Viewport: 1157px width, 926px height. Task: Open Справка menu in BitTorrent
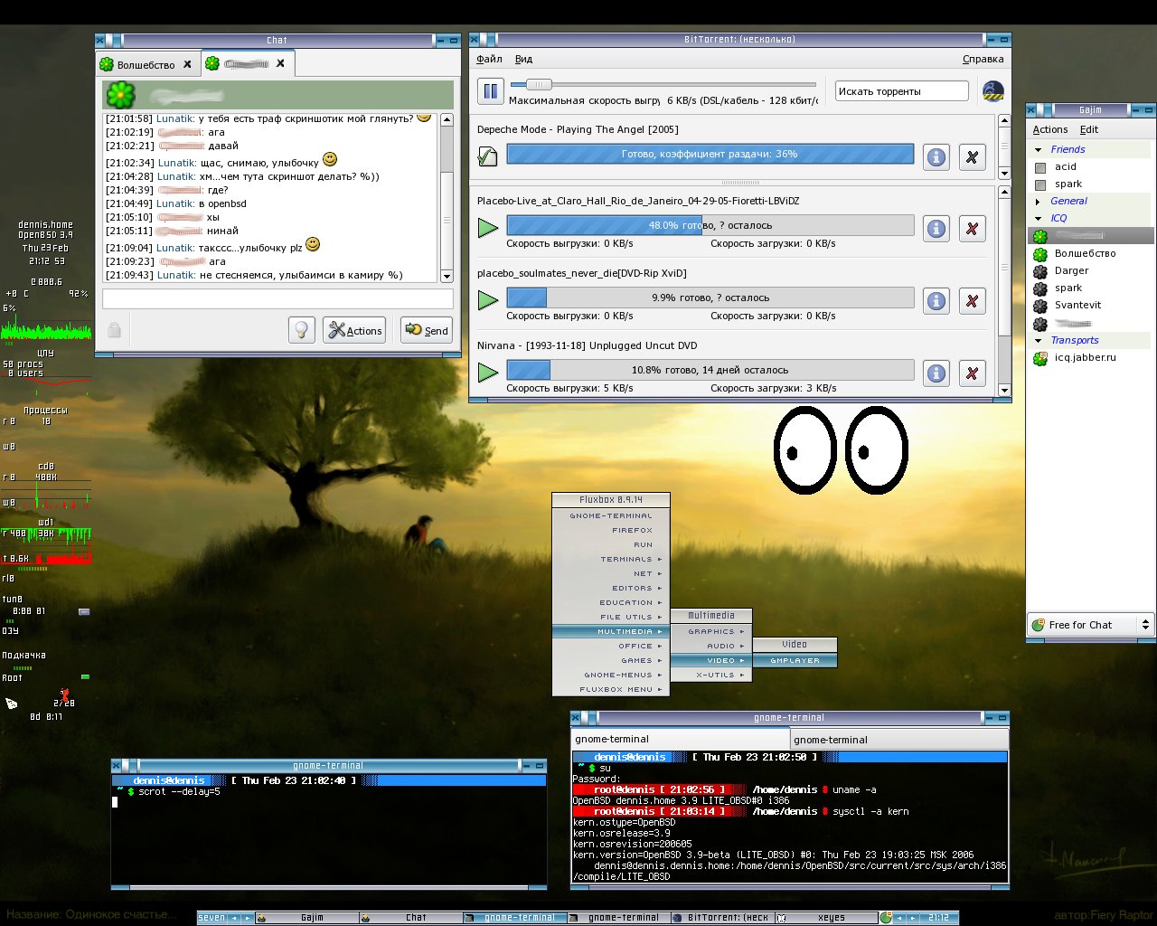[983, 59]
